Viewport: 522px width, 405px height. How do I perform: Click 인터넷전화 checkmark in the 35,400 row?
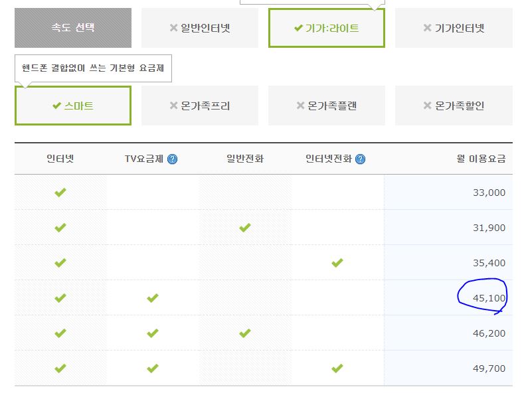(x=337, y=263)
